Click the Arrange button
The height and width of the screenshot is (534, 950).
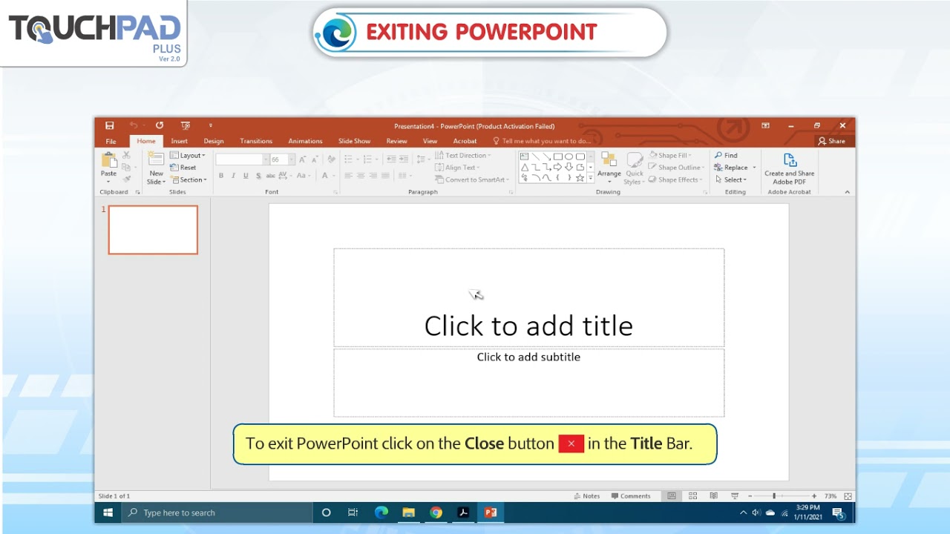pos(609,168)
